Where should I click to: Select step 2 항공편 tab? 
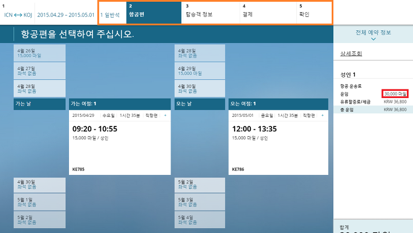coord(154,13)
